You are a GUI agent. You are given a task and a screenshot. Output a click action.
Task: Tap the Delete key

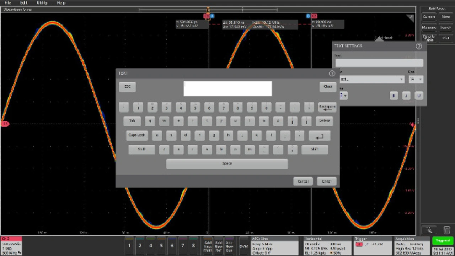325,121
